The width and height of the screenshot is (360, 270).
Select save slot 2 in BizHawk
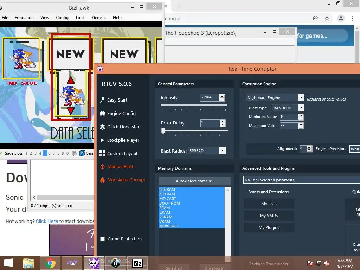click(31, 153)
